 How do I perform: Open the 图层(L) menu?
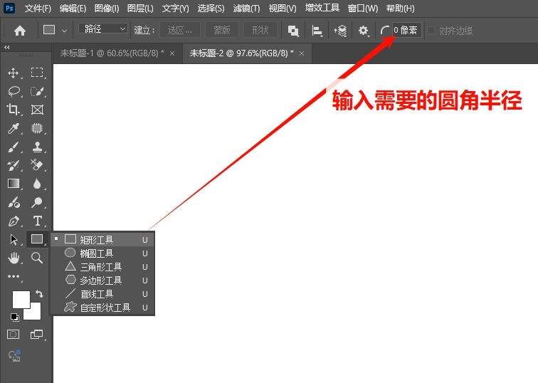coord(140,9)
